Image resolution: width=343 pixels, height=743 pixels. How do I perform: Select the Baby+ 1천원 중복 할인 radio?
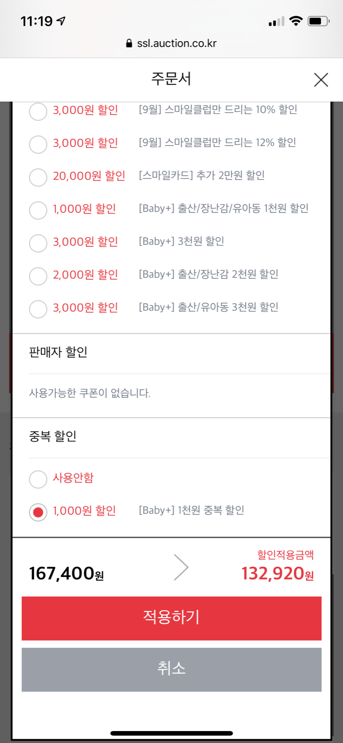[38, 512]
